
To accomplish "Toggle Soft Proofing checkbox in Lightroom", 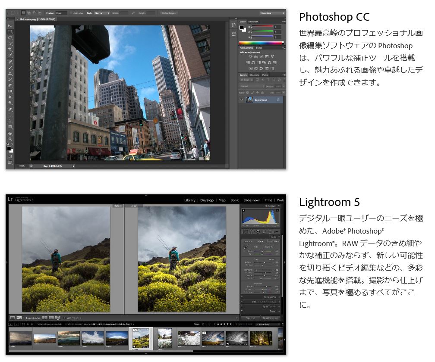I will (x=65, y=318).
